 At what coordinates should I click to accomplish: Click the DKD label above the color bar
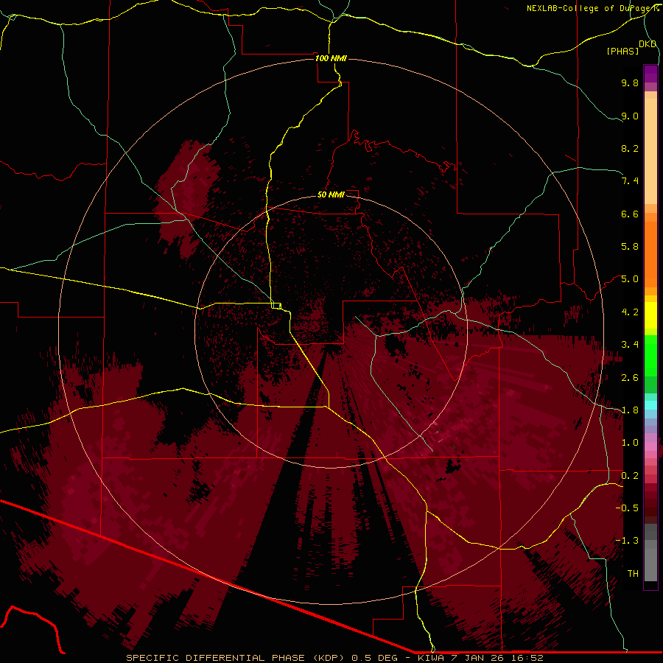click(x=648, y=44)
